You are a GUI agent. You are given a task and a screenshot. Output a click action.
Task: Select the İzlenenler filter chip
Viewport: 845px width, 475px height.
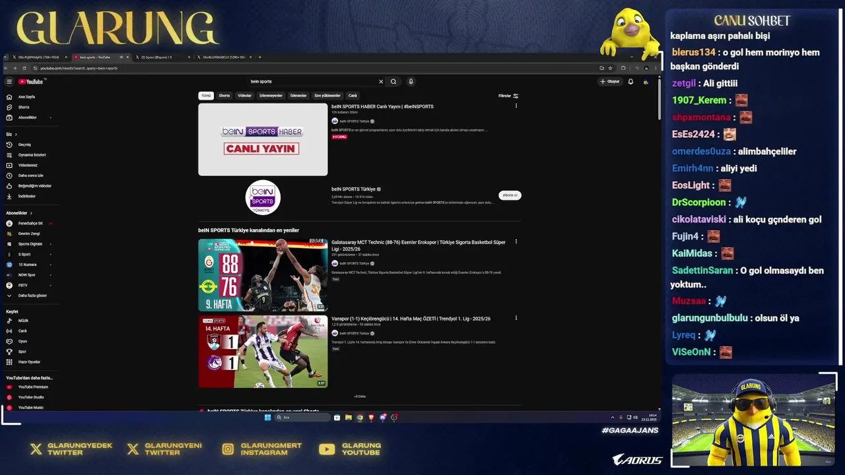click(298, 96)
